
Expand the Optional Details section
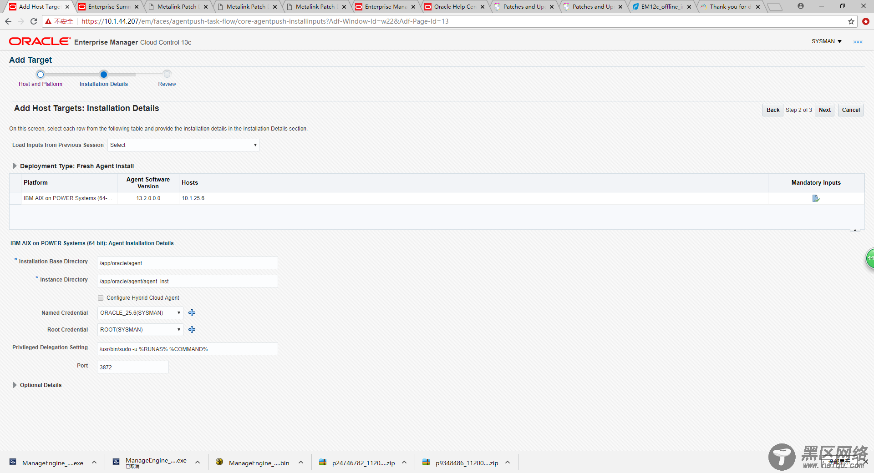coord(15,385)
